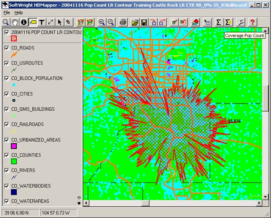Click the CO_RAILROADS layer name
The height and width of the screenshot is (218, 271).
(27, 125)
